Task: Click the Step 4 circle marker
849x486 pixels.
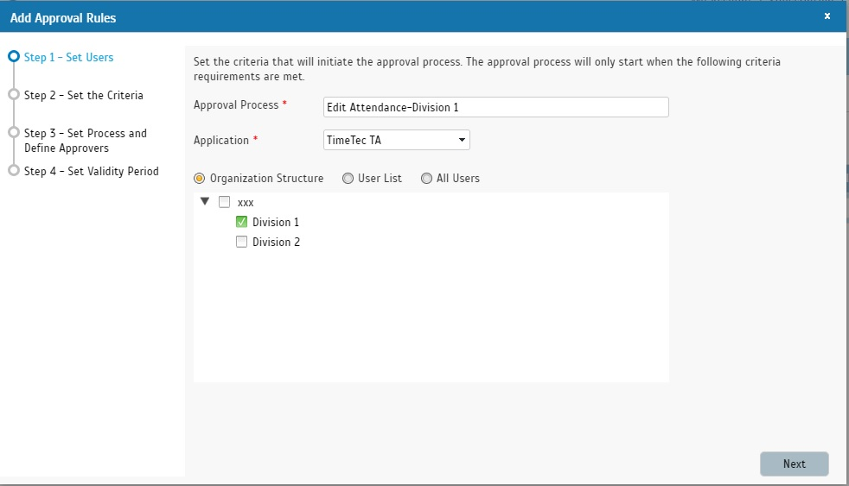Action: (13, 171)
